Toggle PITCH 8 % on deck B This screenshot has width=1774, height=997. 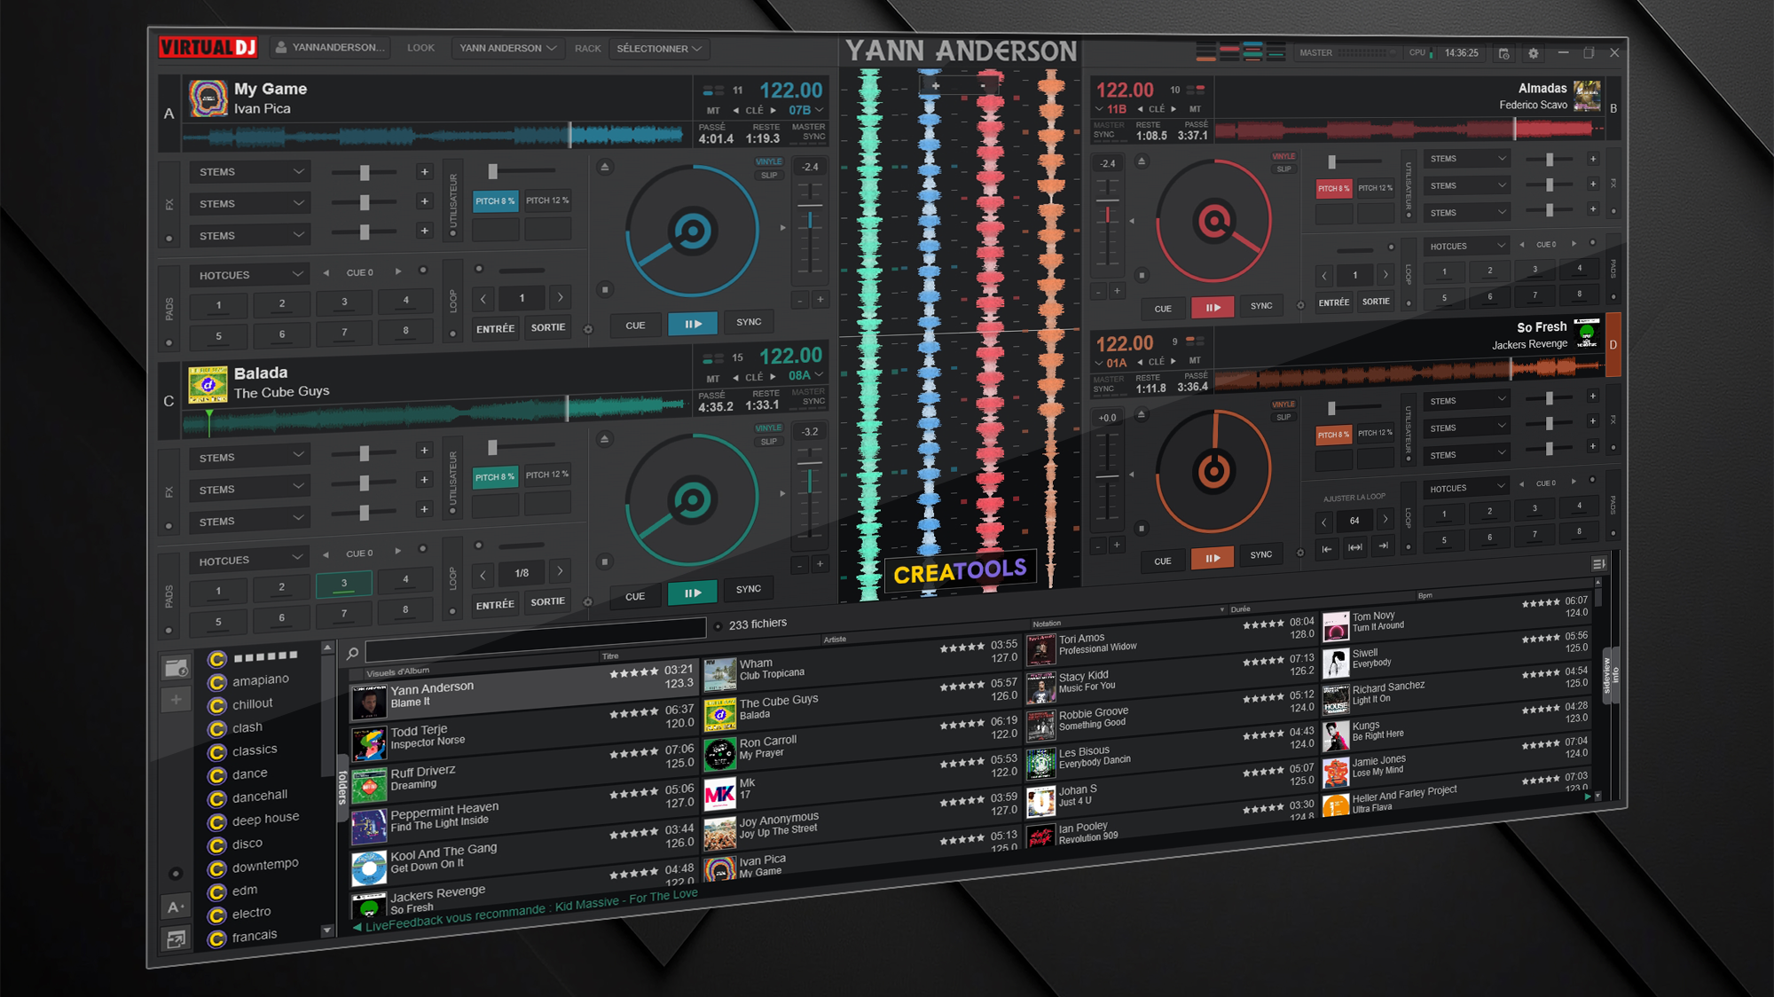tap(1333, 188)
